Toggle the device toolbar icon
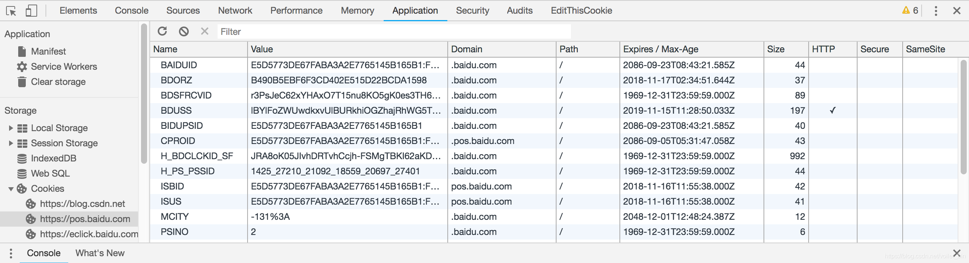Image resolution: width=969 pixels, height=263 pixels. click(31, 11)
